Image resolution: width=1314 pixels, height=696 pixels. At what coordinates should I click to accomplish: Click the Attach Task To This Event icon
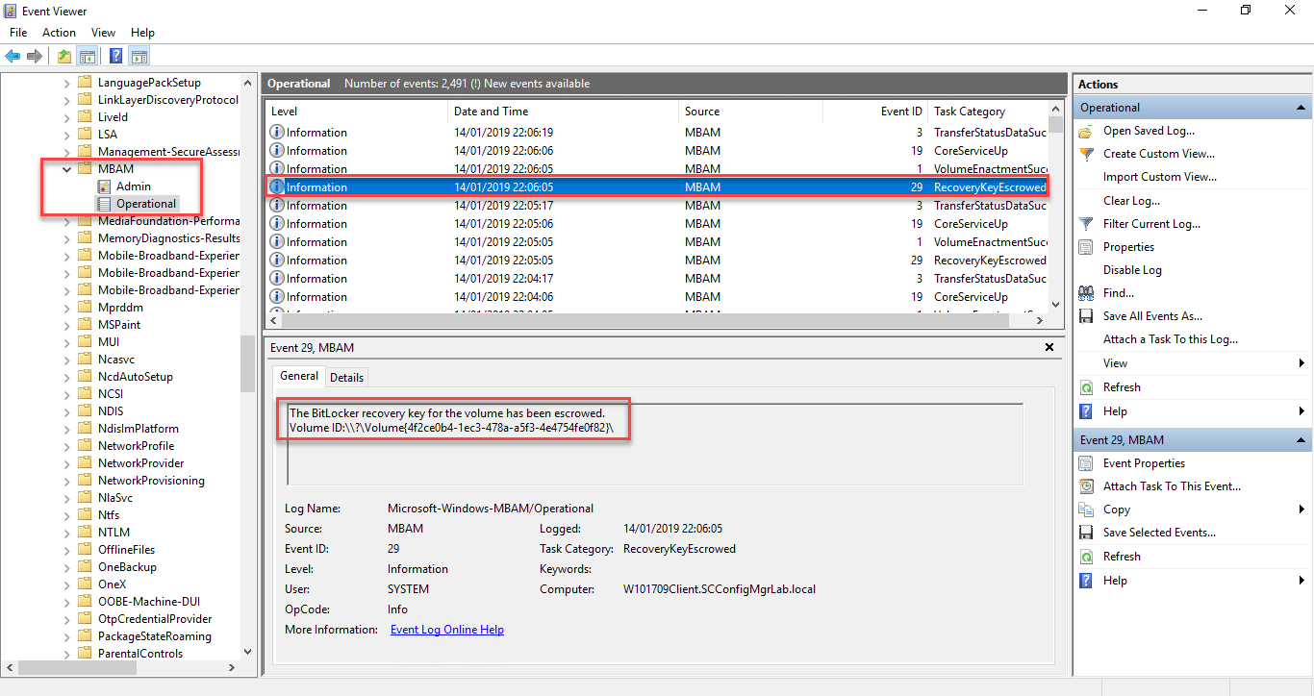1086,486
